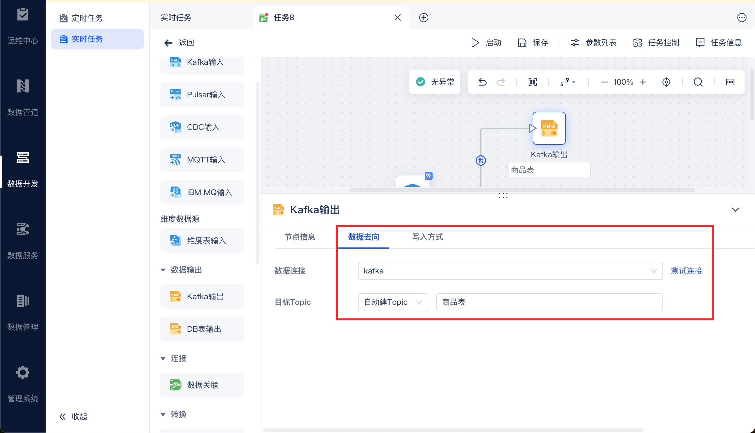The width and height of the screenshot is (755, 433).
Task: Switch to the 写入方式 tab
Action: tap(427, 237)
